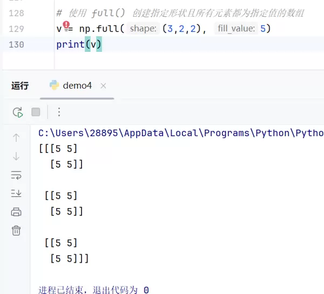Toggle soft-wrap for console output
324x294 pixels.
point(16,175)
